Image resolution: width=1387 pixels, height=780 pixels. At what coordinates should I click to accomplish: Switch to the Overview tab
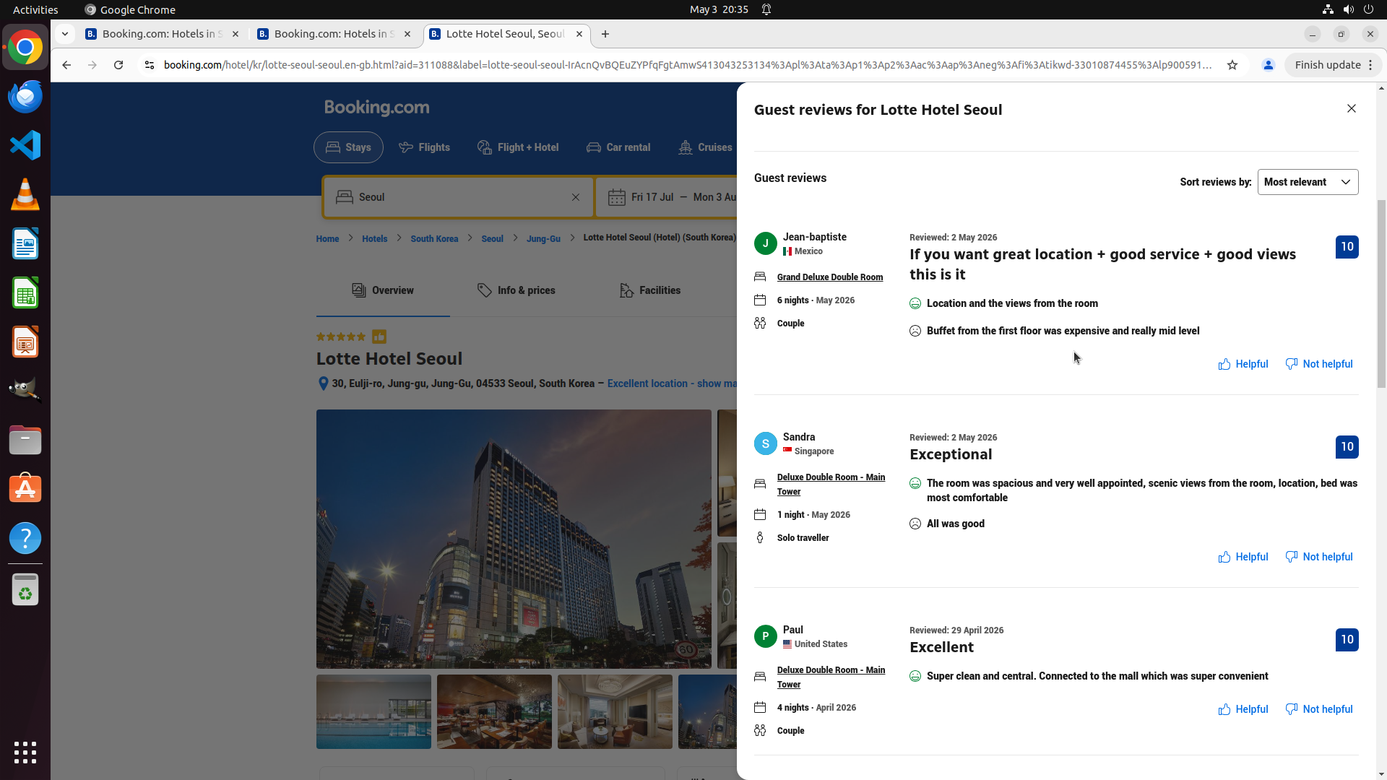pos(383,290)
